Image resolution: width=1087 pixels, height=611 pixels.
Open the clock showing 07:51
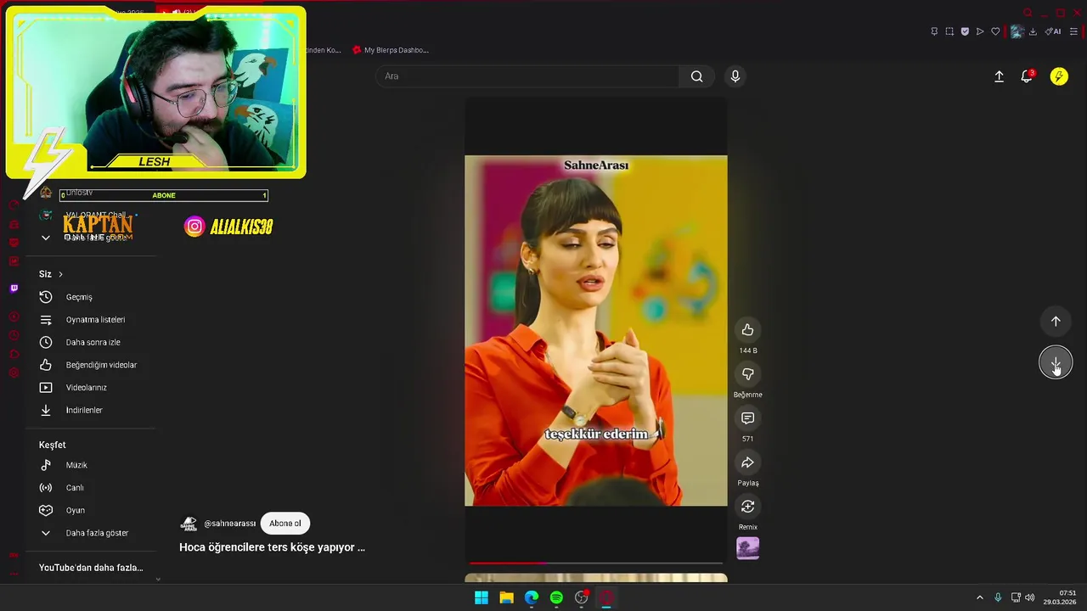click(x=1061, y=597)
